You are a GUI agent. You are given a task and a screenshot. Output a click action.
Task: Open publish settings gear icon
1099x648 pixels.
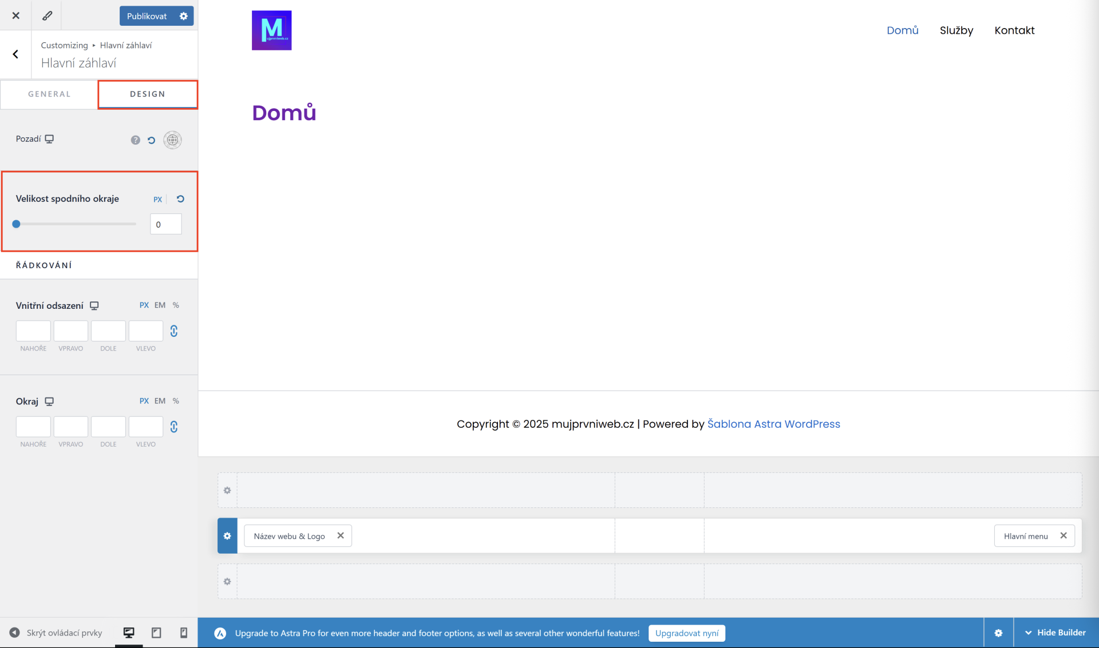184,16
